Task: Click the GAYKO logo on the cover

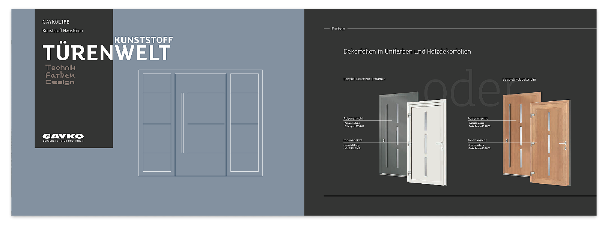Action: [x=63, y=137]
